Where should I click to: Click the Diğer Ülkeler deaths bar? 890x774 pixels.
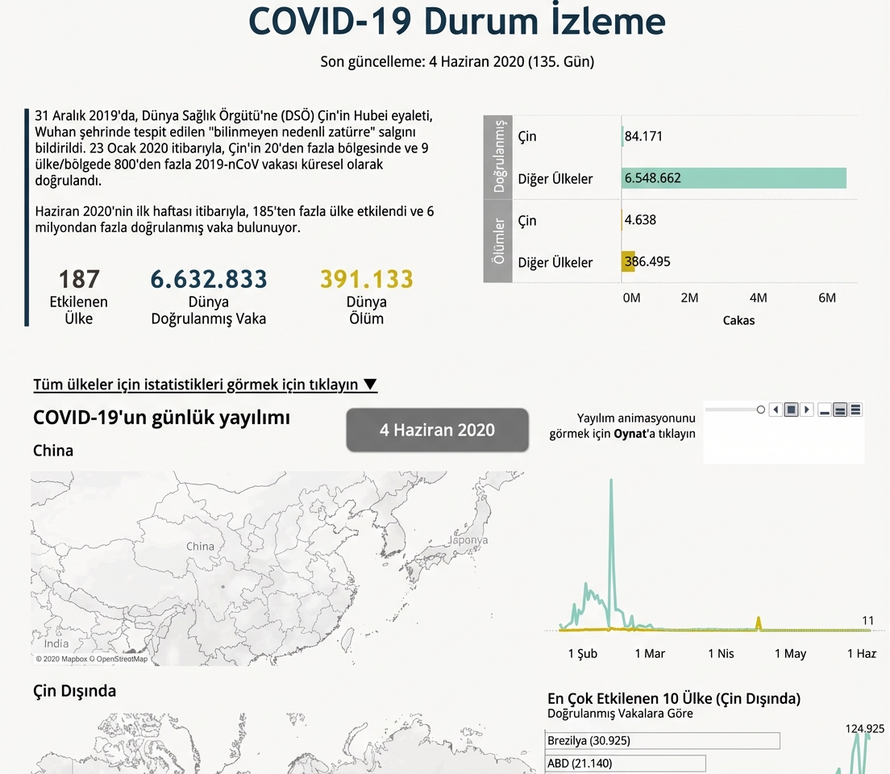tap(628, 262)
